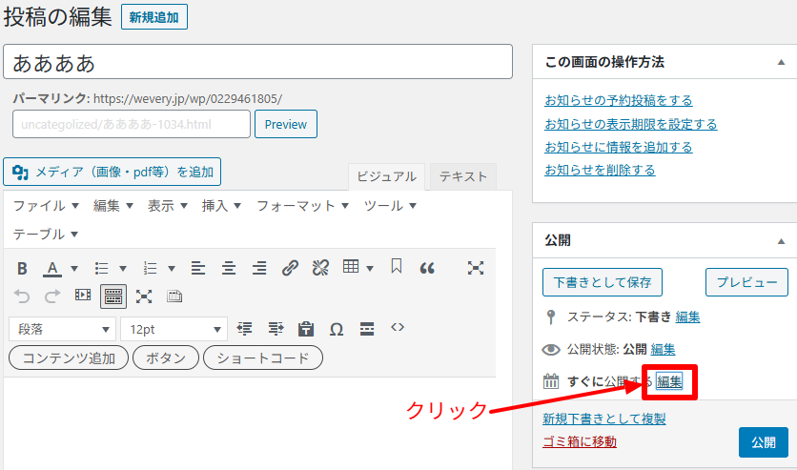Image resolution: width=797 pixels, height=470 pixels.
Task: Click the paste as text clipboard icon
Action: click(x=305, y=329)
